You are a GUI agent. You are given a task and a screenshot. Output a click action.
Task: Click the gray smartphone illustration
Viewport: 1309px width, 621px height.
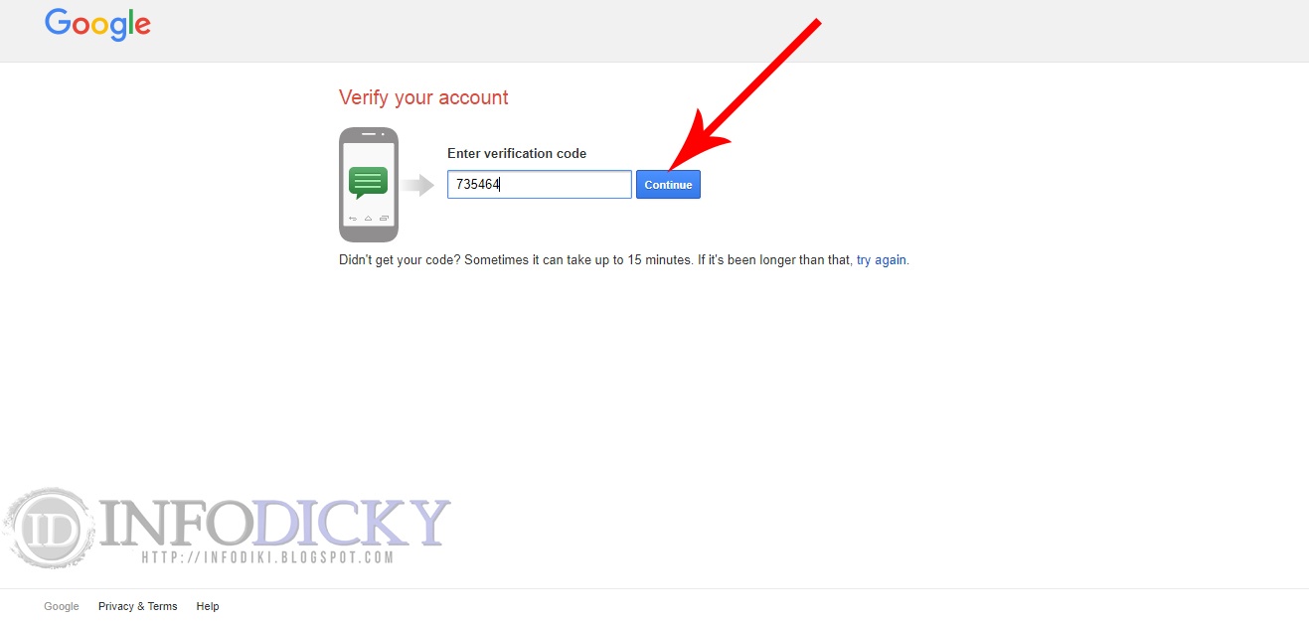click(369, 185)
